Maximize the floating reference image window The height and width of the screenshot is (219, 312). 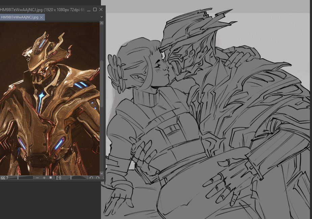pos(95,9)
